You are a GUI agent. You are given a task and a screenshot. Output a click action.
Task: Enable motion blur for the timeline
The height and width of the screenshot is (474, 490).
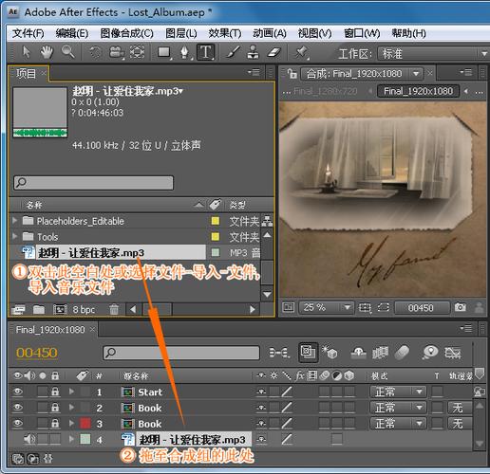tap(403, 352)
